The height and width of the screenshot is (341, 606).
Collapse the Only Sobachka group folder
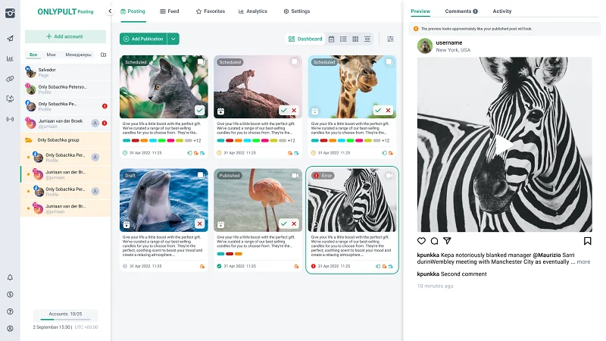coord(29,140)
